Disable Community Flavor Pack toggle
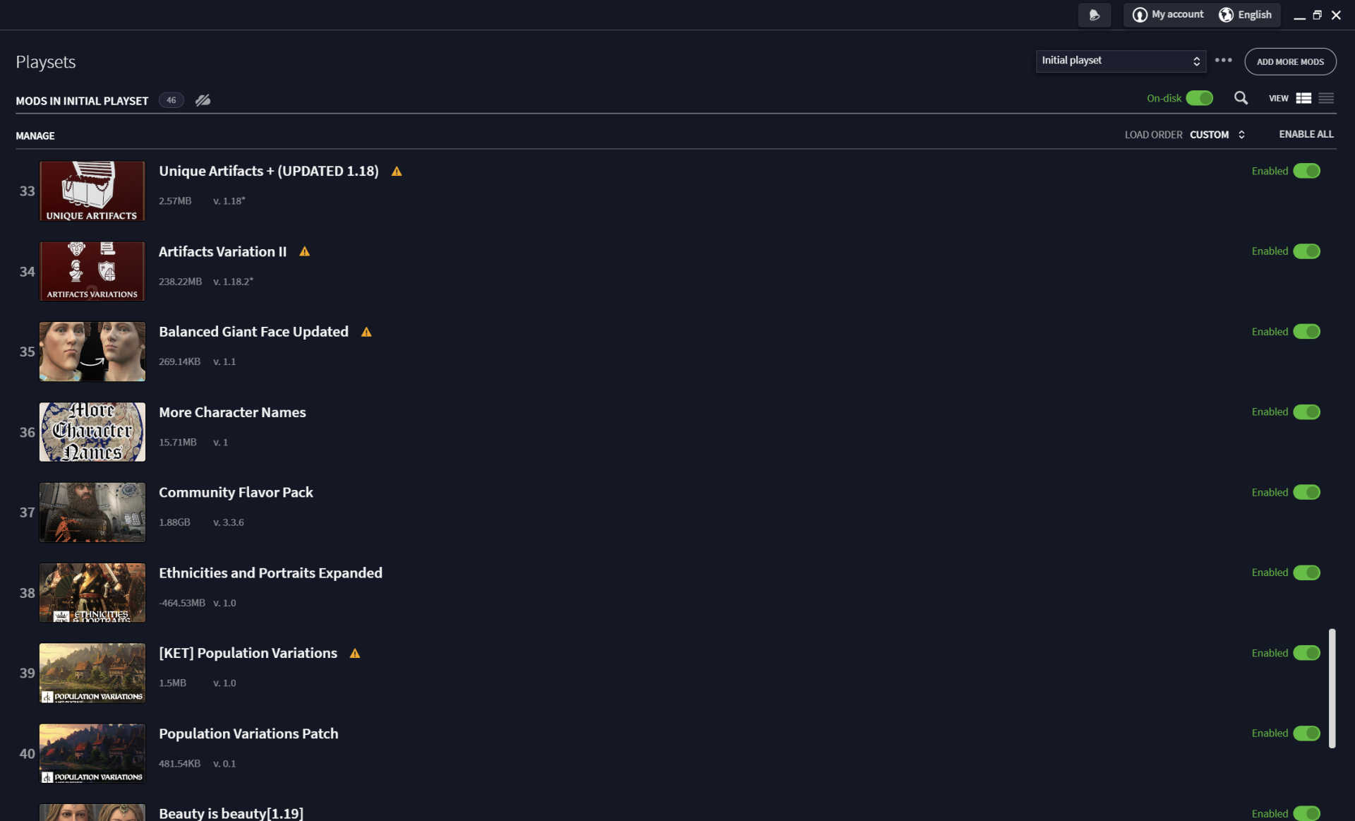The image size is (1355, 821). pos(1306,492)
